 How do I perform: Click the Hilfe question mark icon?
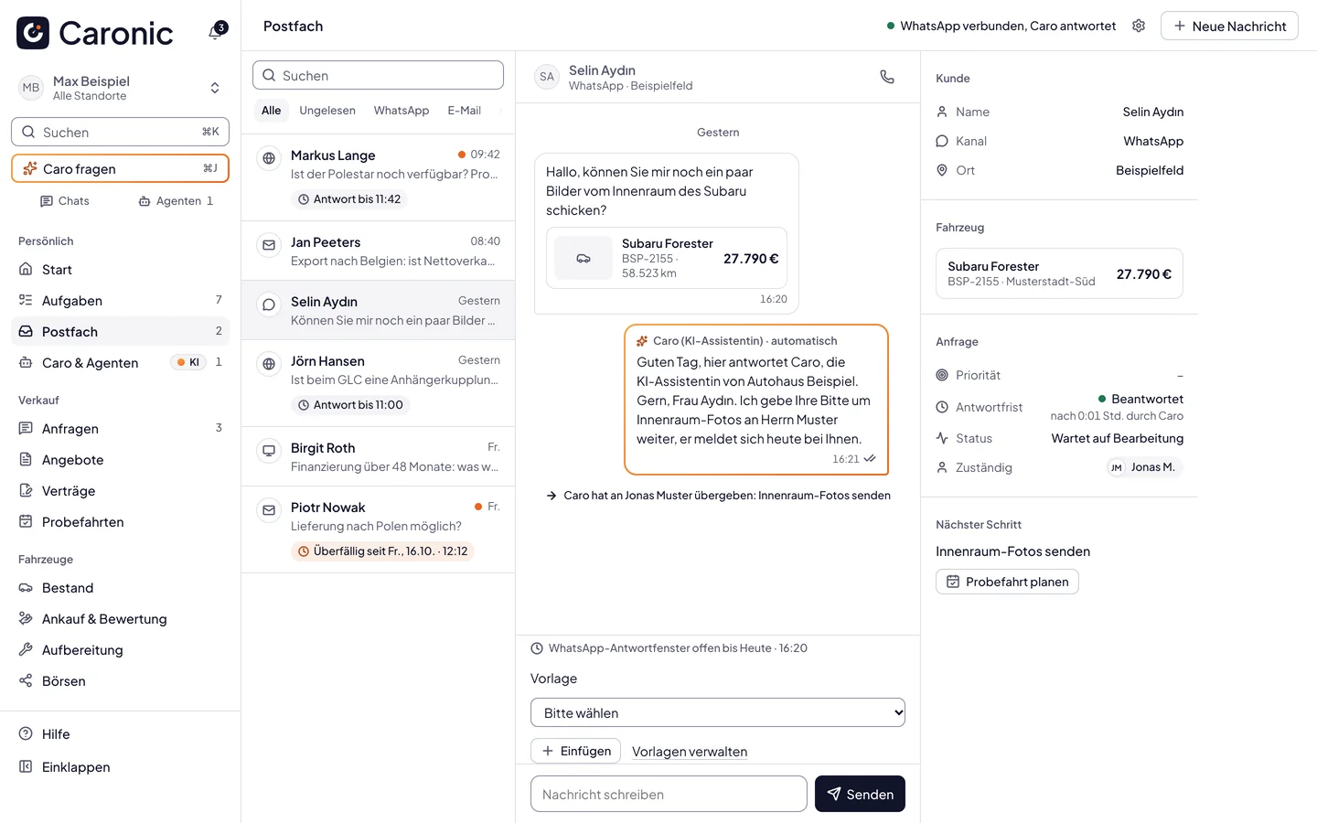(26, 734)
